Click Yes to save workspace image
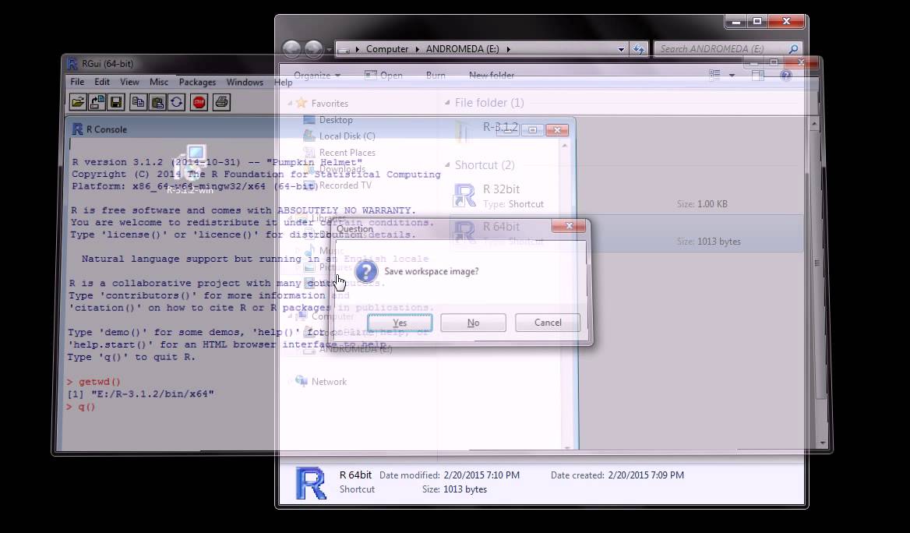 pyautogui.click(x=400, y=323)
